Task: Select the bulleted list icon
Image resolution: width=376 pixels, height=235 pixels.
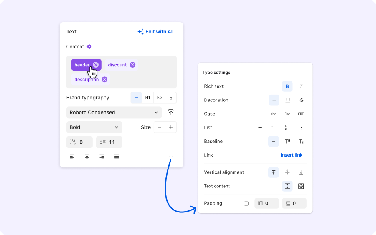Action: pyautogui.click(x=274, y=128)
